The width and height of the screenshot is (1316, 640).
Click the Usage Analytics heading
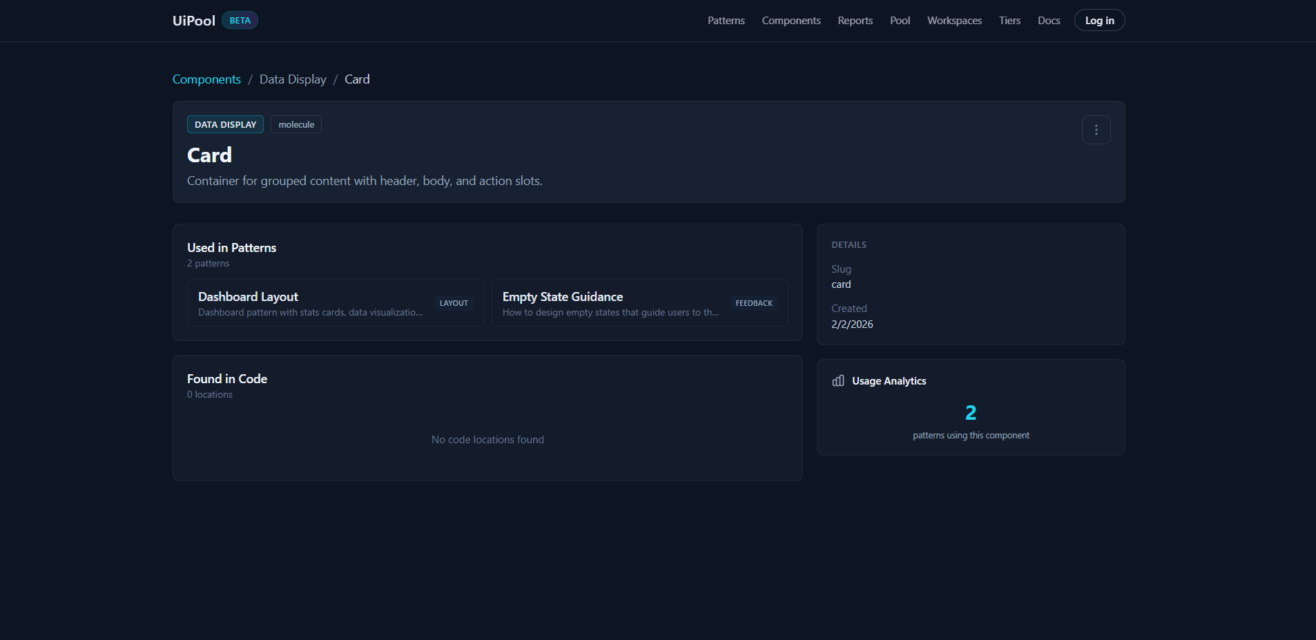pos(889,381)
